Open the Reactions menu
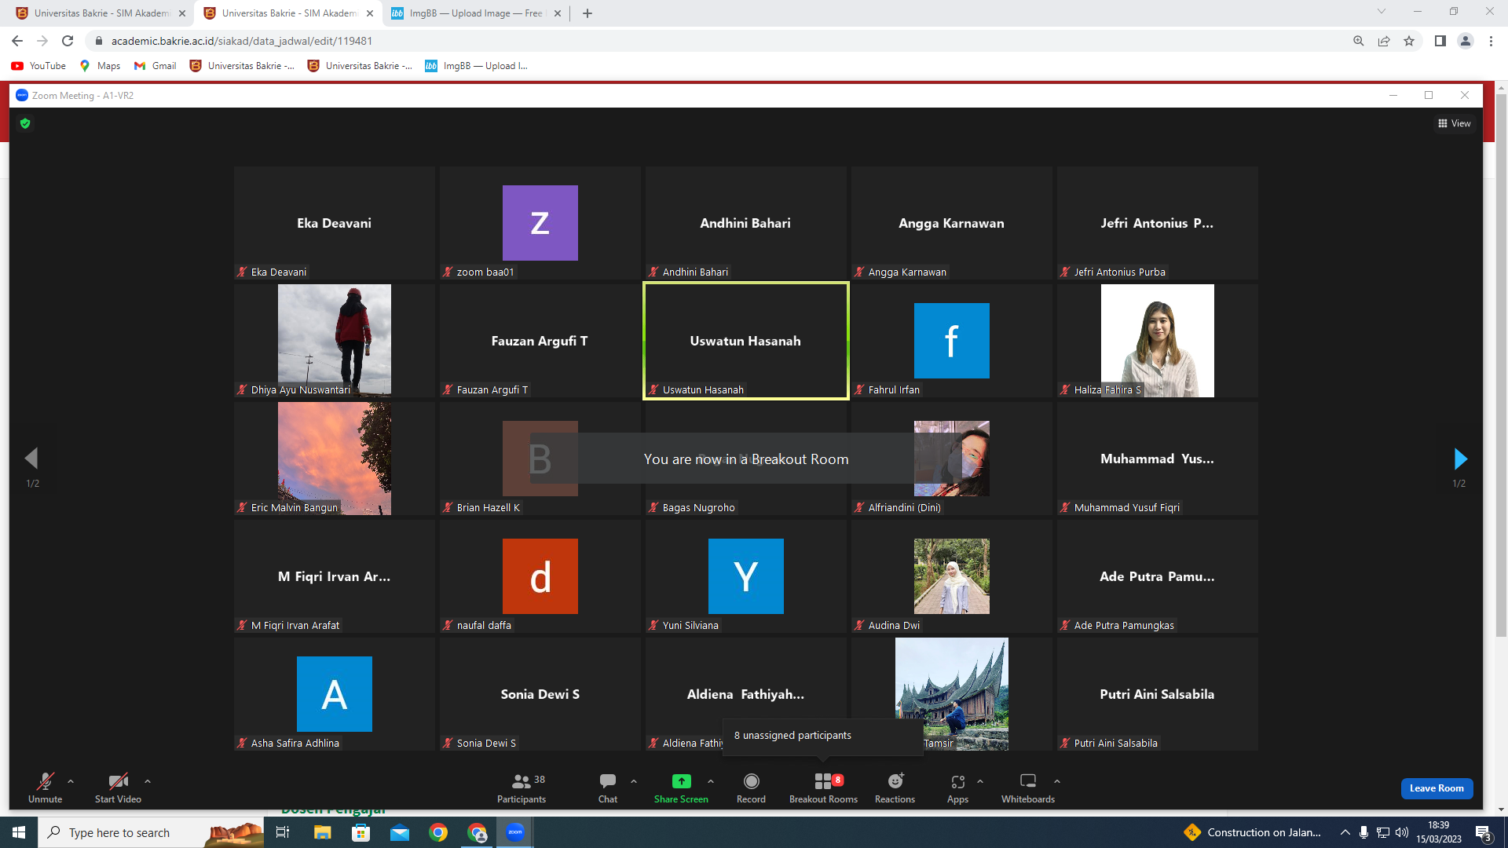 coord(895,788)
